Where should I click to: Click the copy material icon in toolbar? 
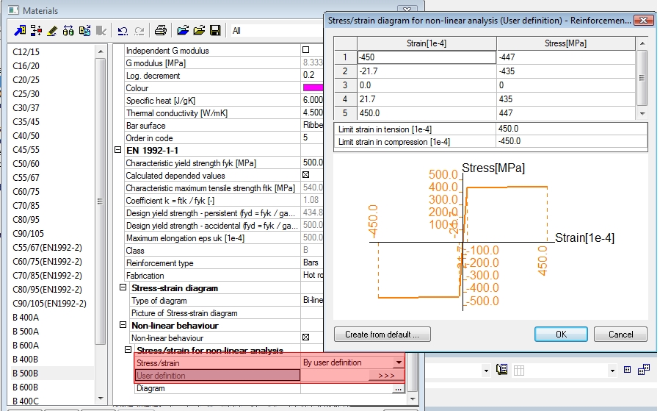point(84,31)
